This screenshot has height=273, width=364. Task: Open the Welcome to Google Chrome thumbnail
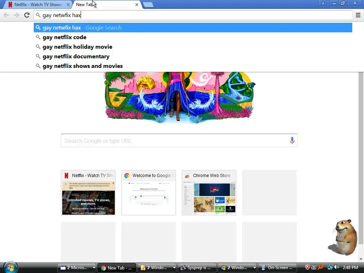(149, 193)
